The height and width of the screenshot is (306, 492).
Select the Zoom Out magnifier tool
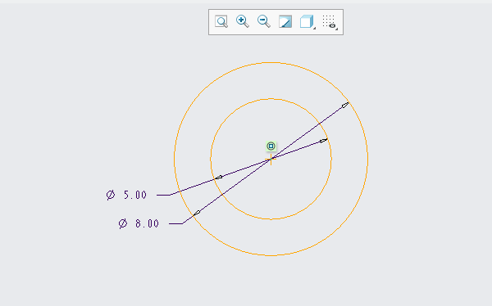point(264,21)
